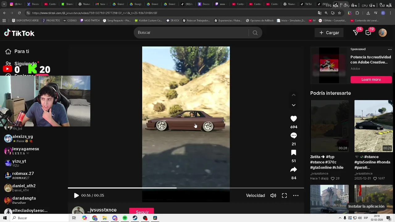Zoom page via address bar magnifier
Screen dimensions: 395x222
click(326, 13)
